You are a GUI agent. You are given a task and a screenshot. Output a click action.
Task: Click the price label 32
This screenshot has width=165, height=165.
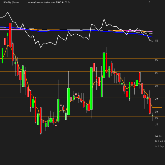pos(156,41)
